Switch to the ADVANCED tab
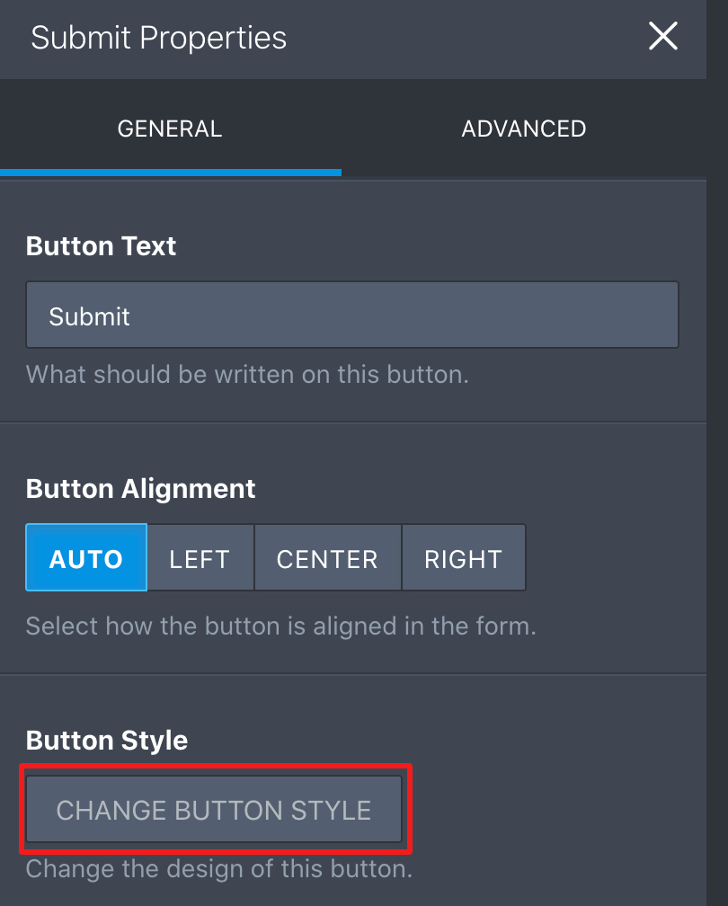 click(523, 129)
